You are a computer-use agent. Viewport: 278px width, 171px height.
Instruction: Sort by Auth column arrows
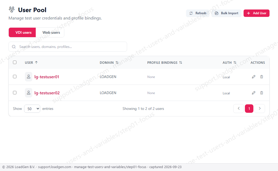pos(235,62)
